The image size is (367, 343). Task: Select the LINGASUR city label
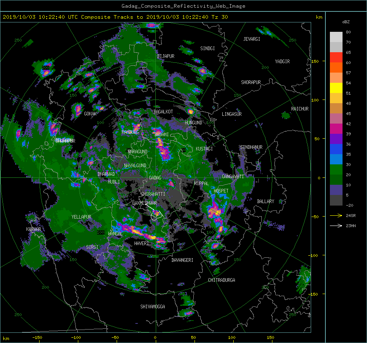pyautogui.click(x=232, y=114)
